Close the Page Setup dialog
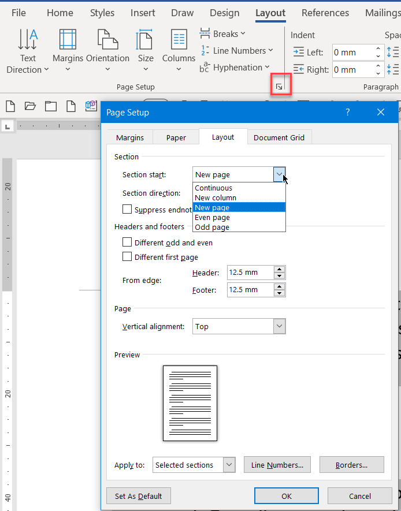 click(380, 113)
